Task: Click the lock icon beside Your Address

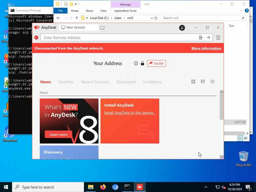Action: coord(142,63)
